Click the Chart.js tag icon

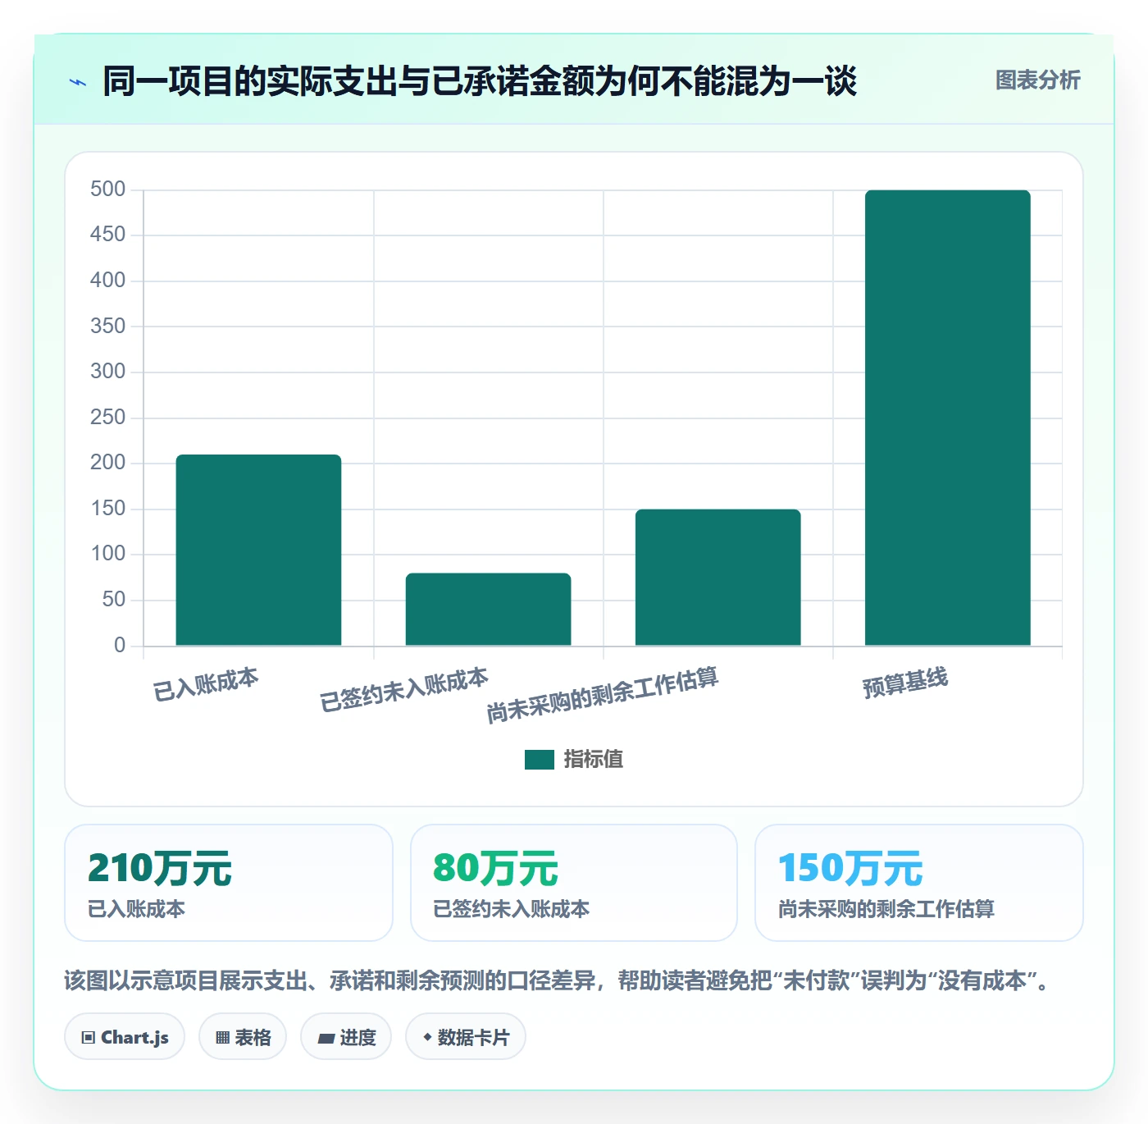click(88, 1038)
